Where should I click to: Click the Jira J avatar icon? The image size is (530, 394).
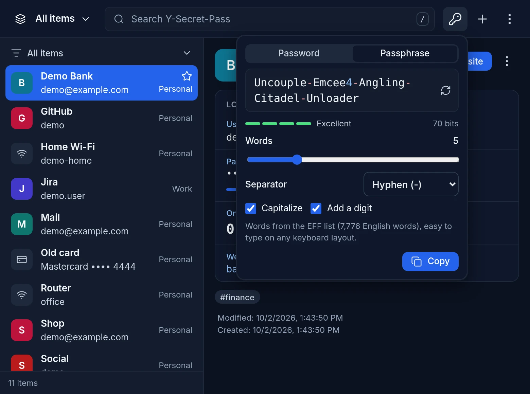(22, 189)
